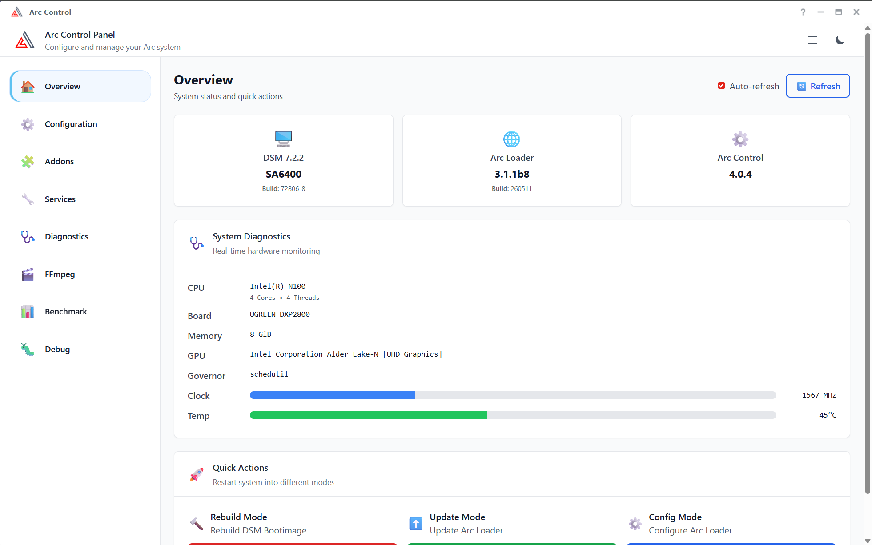Select Benchmark from the sidebar
Image resolution: width=872 pixels, height=545 pixels.
[80, 311]
